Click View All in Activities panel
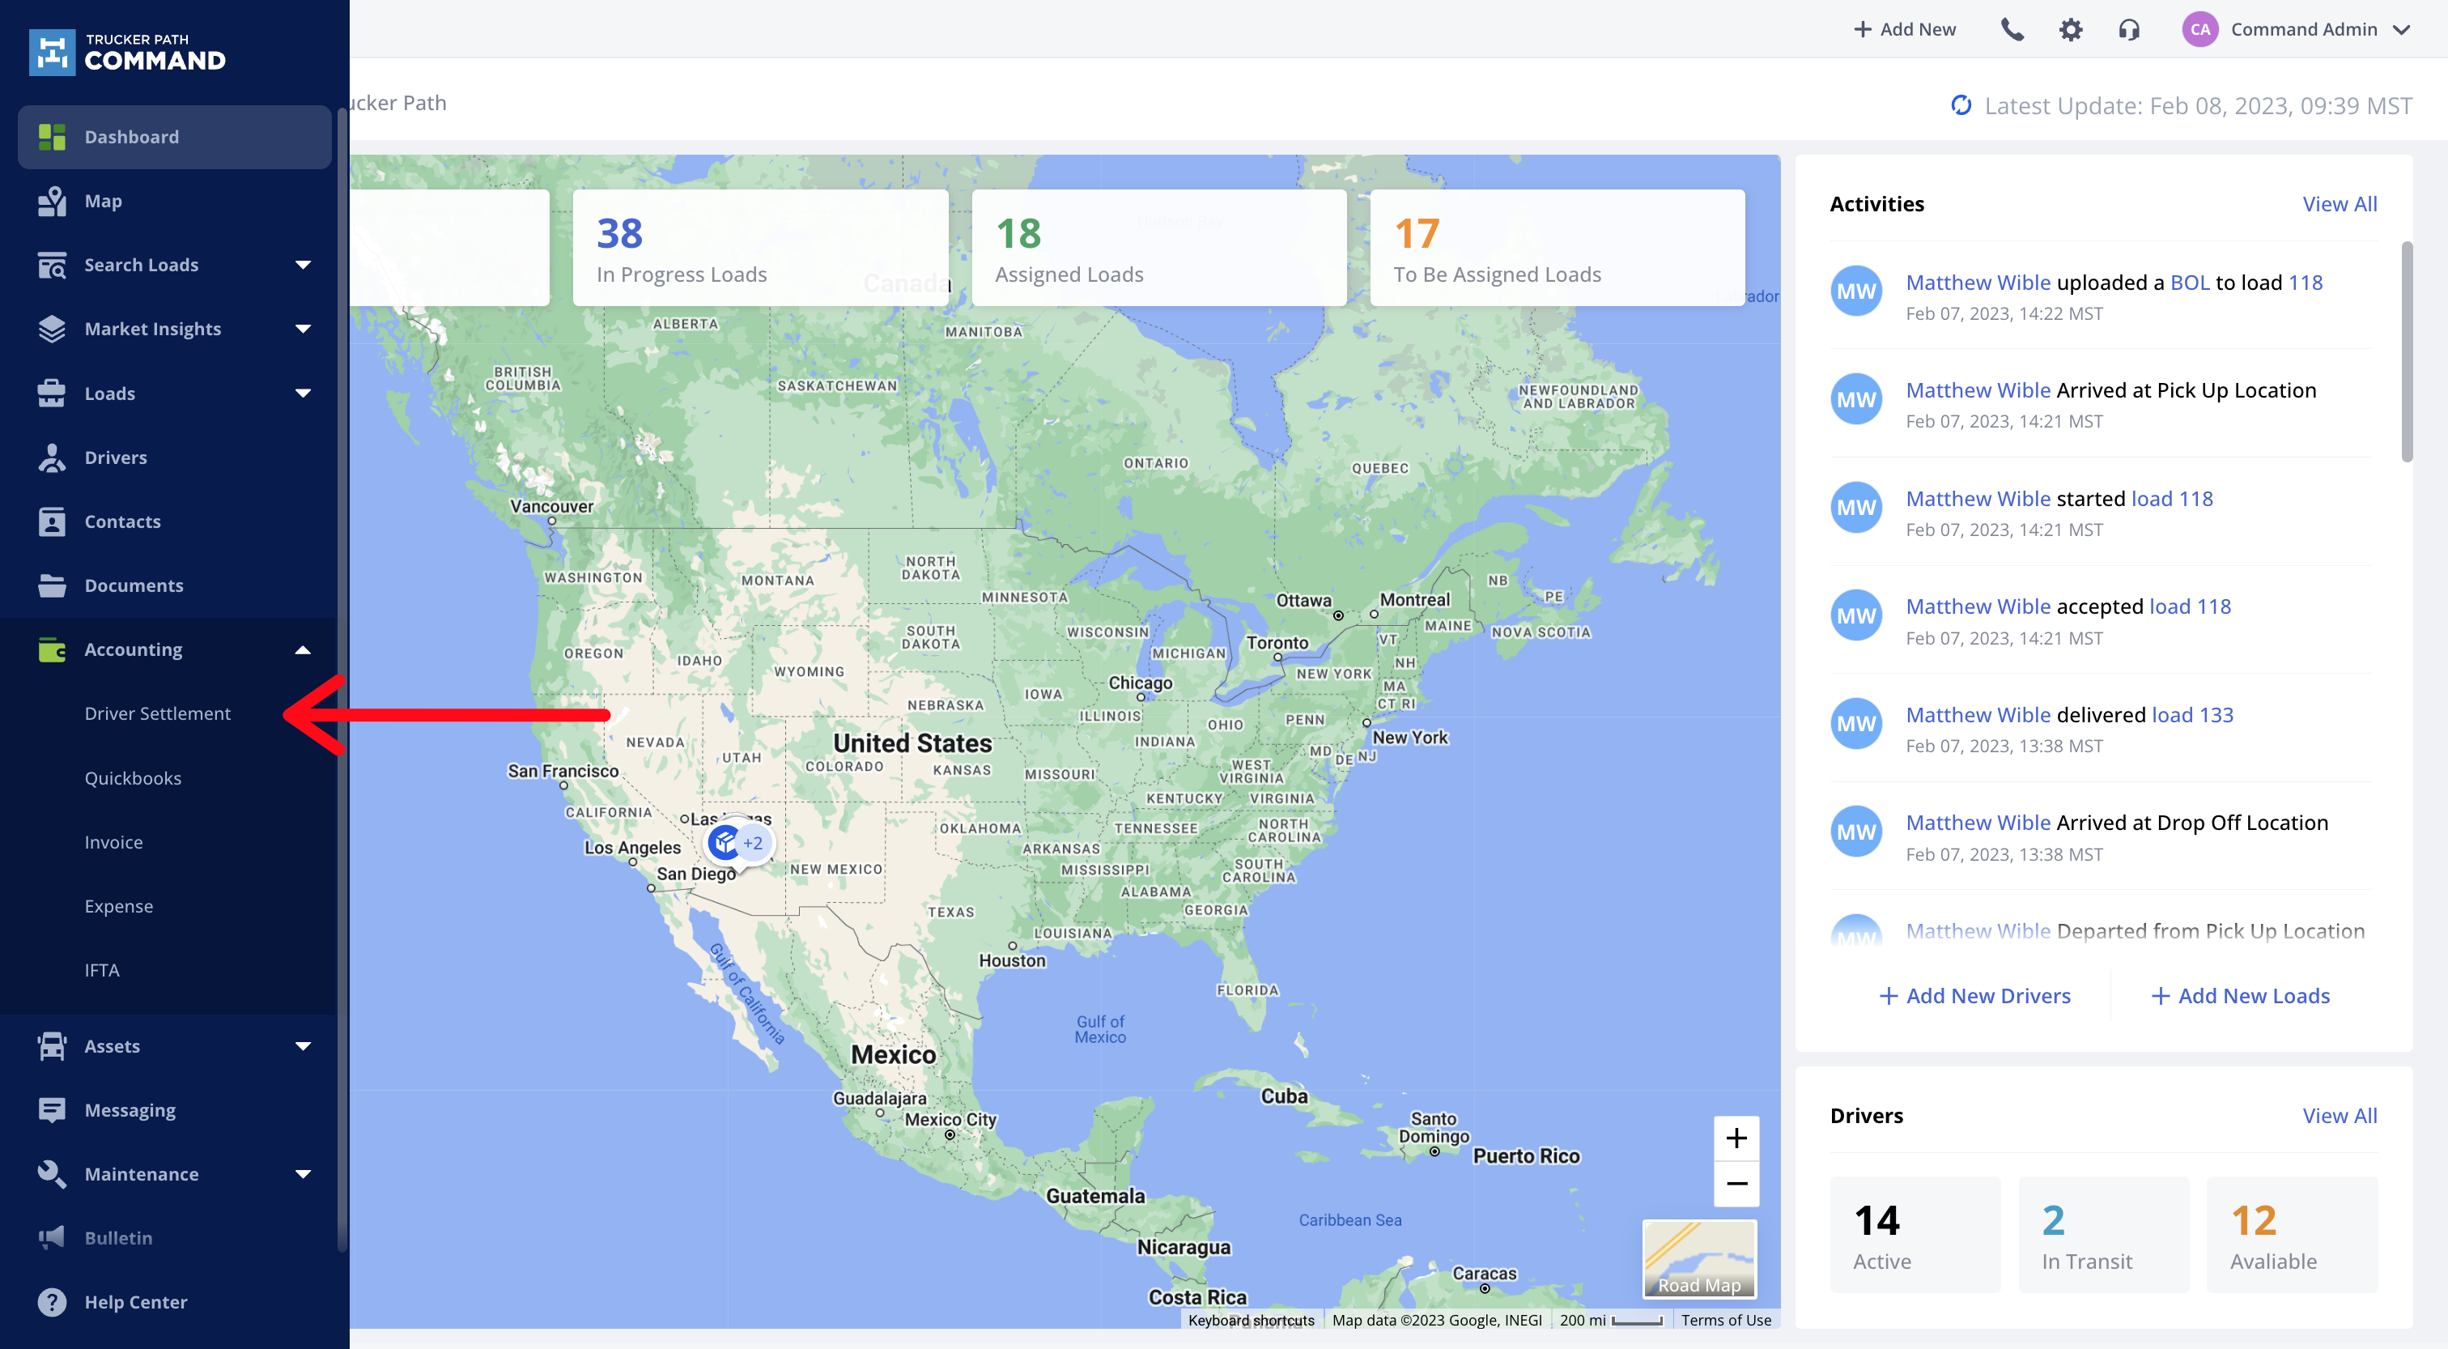 click(2340, 204)
